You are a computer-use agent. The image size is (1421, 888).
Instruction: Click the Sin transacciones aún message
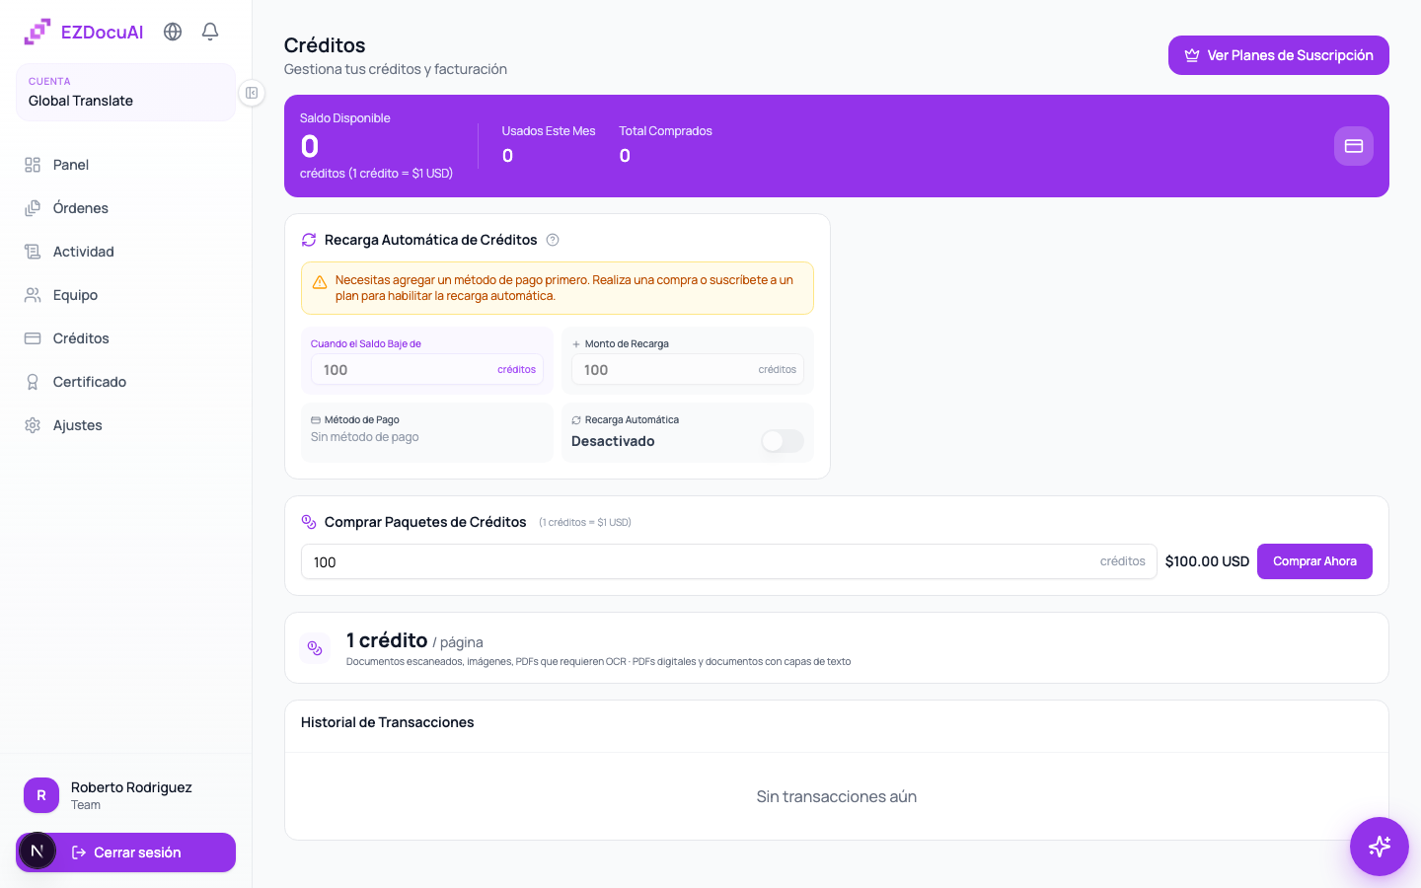click(x=837, y=796)
